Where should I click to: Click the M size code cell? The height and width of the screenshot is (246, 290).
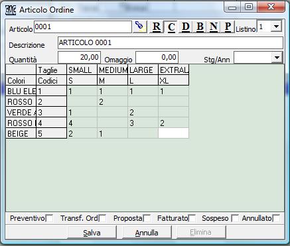tap(112, 80)
